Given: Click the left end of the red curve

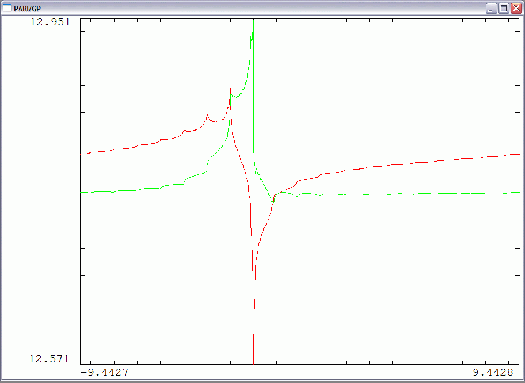Looking at the screenshot, I should click(x=81, y=154).
